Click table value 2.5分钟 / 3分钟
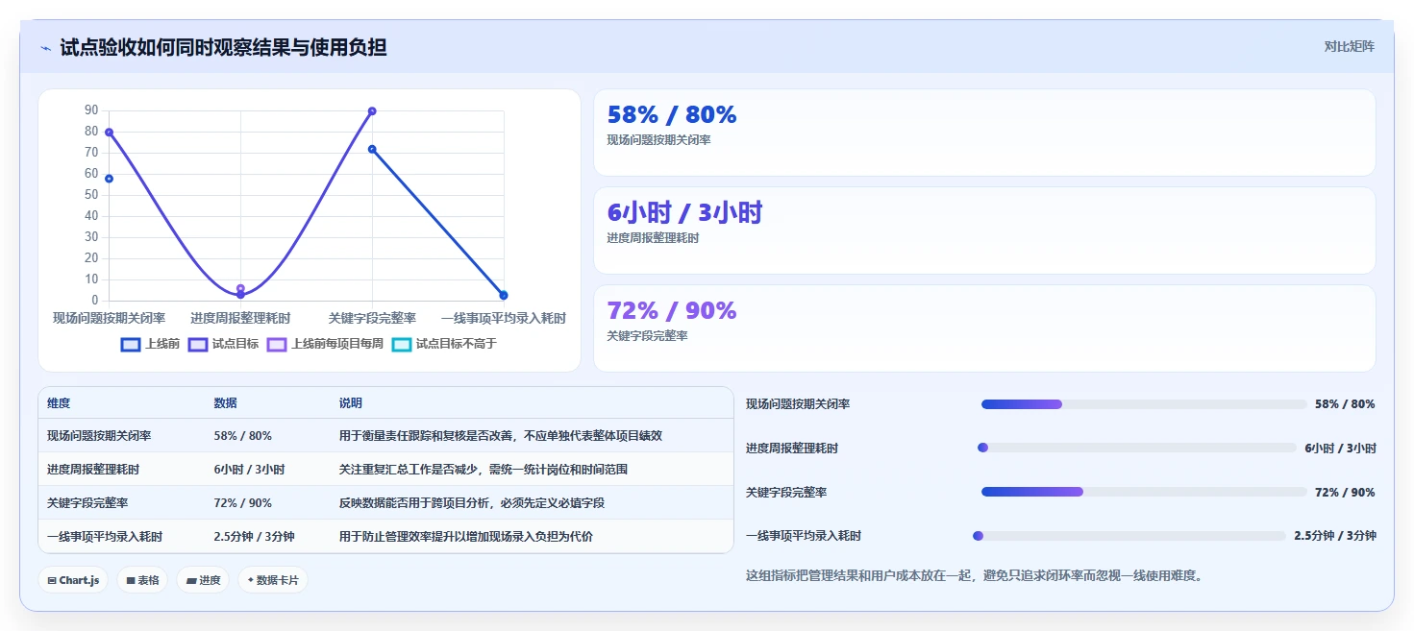 tap(254, 537)
